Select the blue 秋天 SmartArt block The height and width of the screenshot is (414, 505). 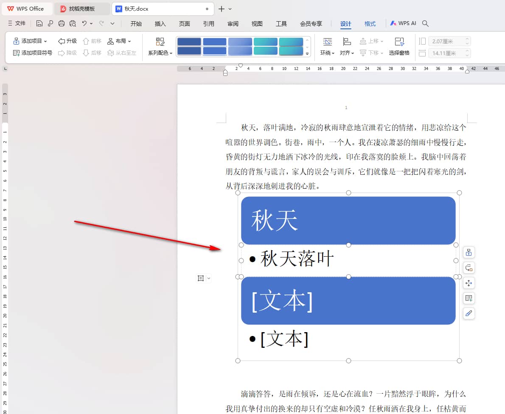[348, 221]
